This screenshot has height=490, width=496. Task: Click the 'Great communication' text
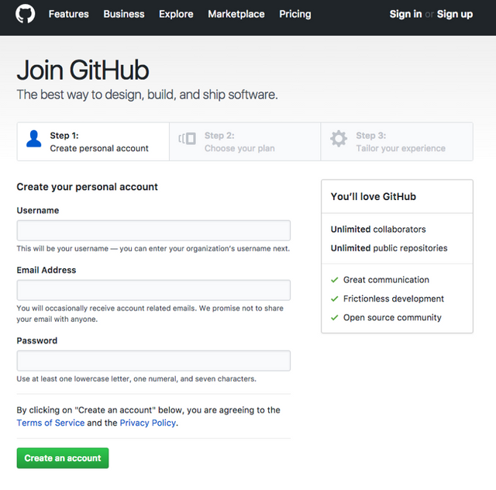pyautogui.click(x=386, y=280)
